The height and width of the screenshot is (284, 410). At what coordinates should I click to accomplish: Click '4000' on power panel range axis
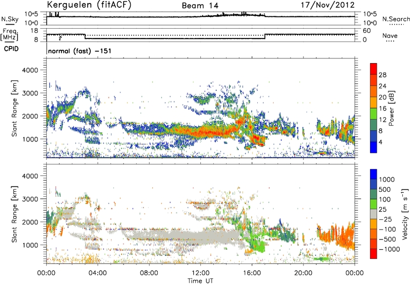pos(30,70)
